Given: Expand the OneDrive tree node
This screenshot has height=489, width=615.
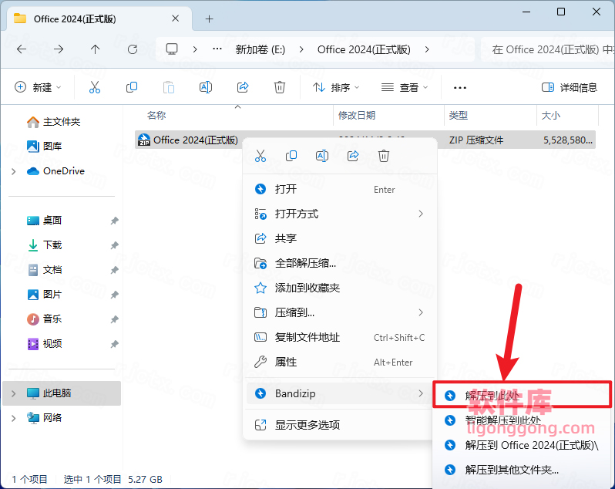Looking at the screenshot, I should pyautogui.click(x=13, y=171).
